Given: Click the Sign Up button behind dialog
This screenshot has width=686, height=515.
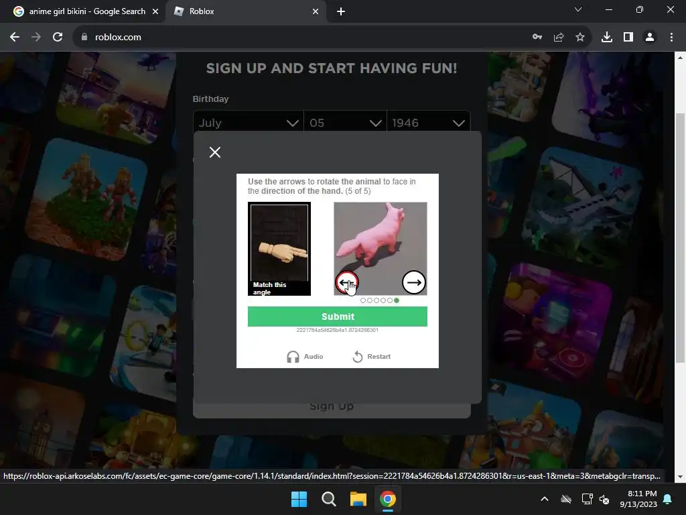Looking at the screenshot, I should 332,406.
